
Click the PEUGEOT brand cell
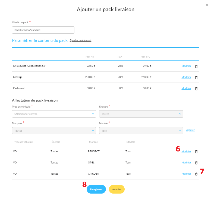pyautogui.click(x=94, y=151)
